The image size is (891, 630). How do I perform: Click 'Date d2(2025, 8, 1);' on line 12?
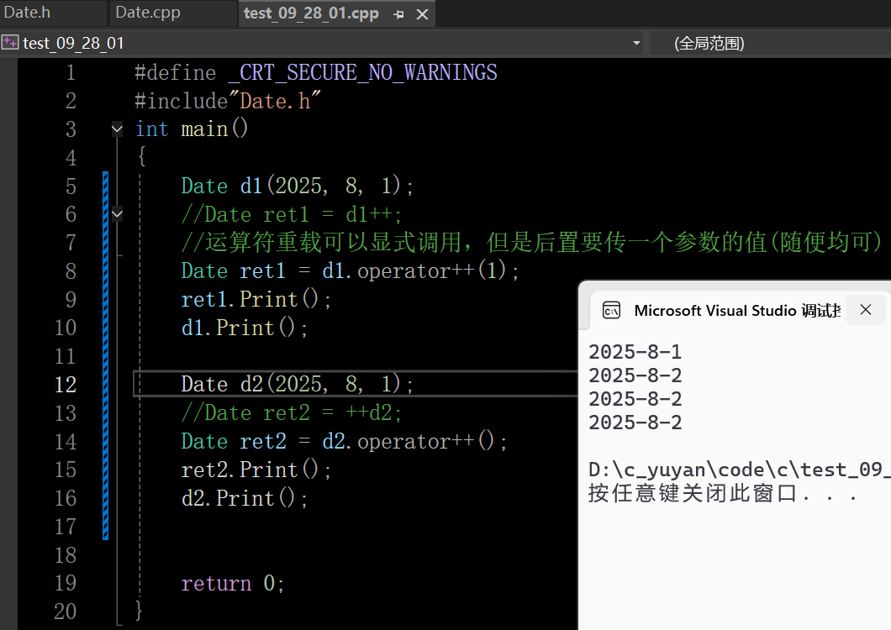[x=298, y=384]
